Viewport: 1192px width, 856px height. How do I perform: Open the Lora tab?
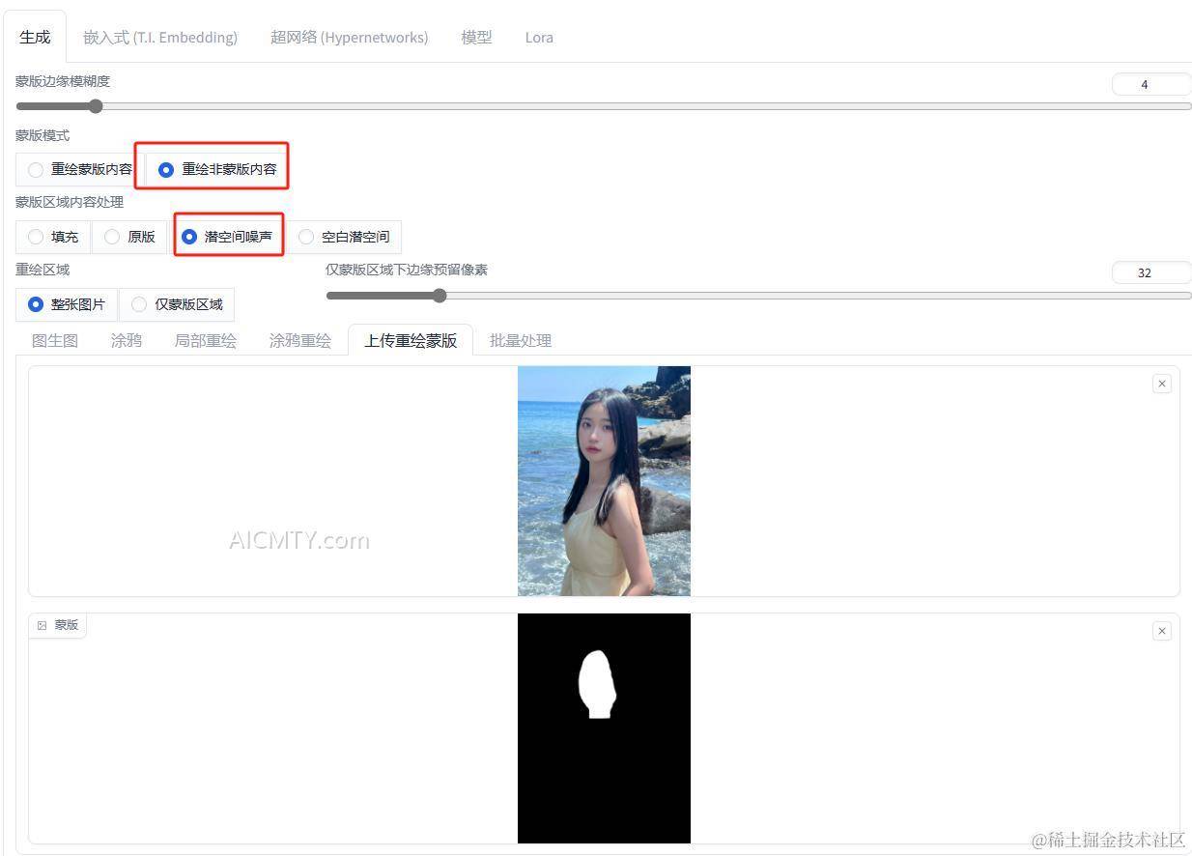pos(539,37)
